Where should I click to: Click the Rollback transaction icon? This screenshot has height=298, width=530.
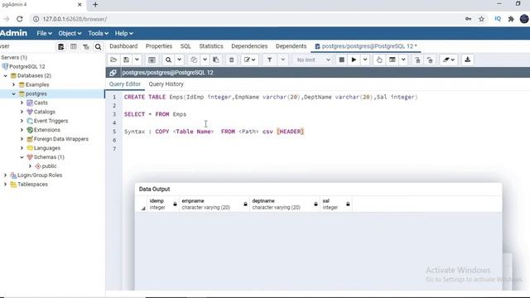click(430, 60)
